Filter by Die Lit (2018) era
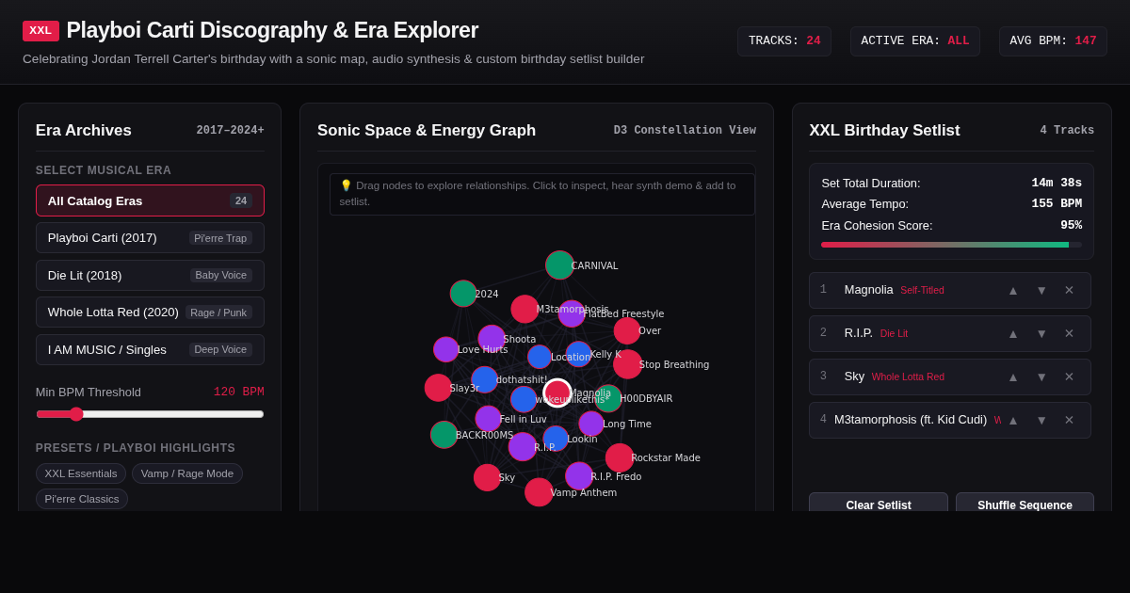 click(150, 275)
